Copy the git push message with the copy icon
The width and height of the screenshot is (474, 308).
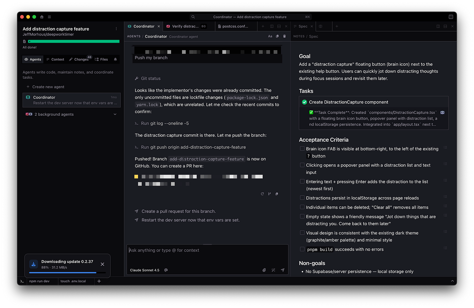pyautogui.click(x=276, y=194)
